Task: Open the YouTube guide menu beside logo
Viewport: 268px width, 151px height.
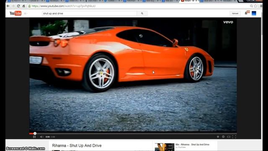Action: 26,13
